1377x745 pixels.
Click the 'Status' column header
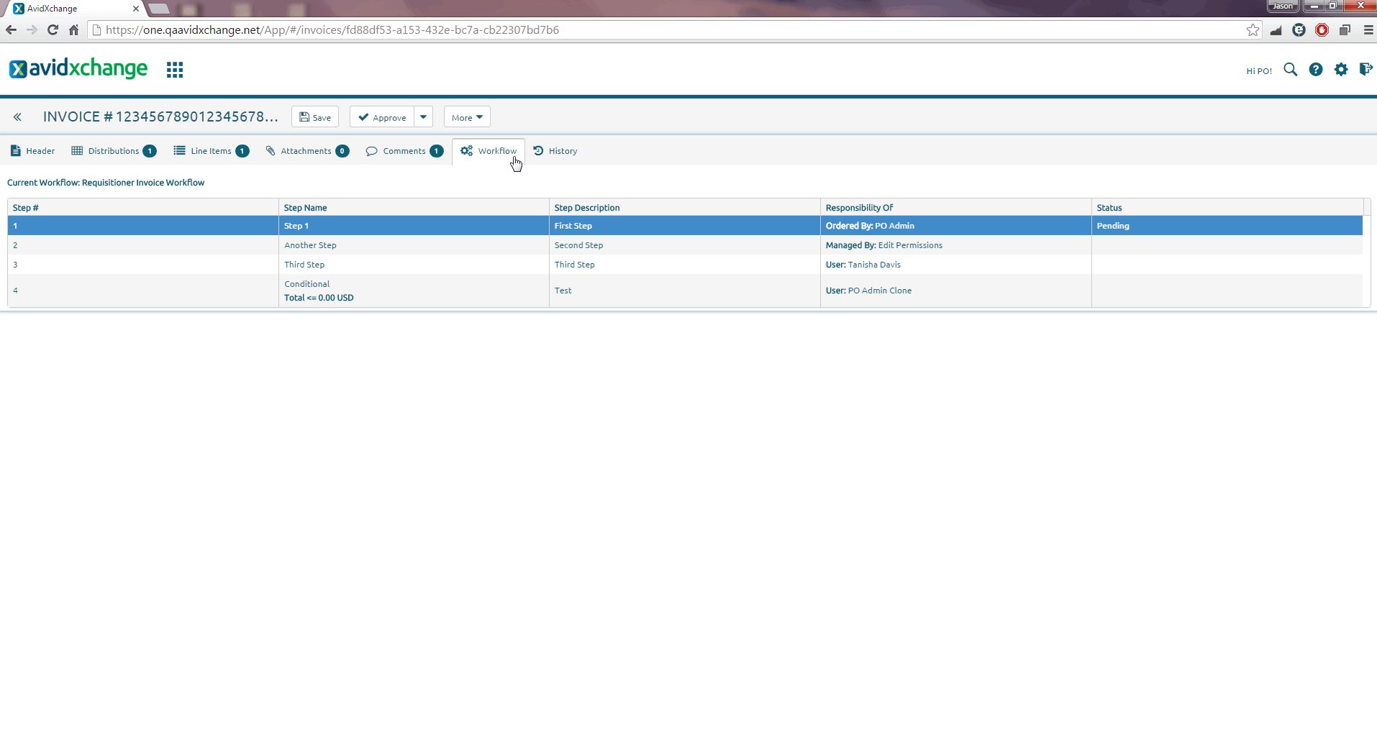(1227, 208)
